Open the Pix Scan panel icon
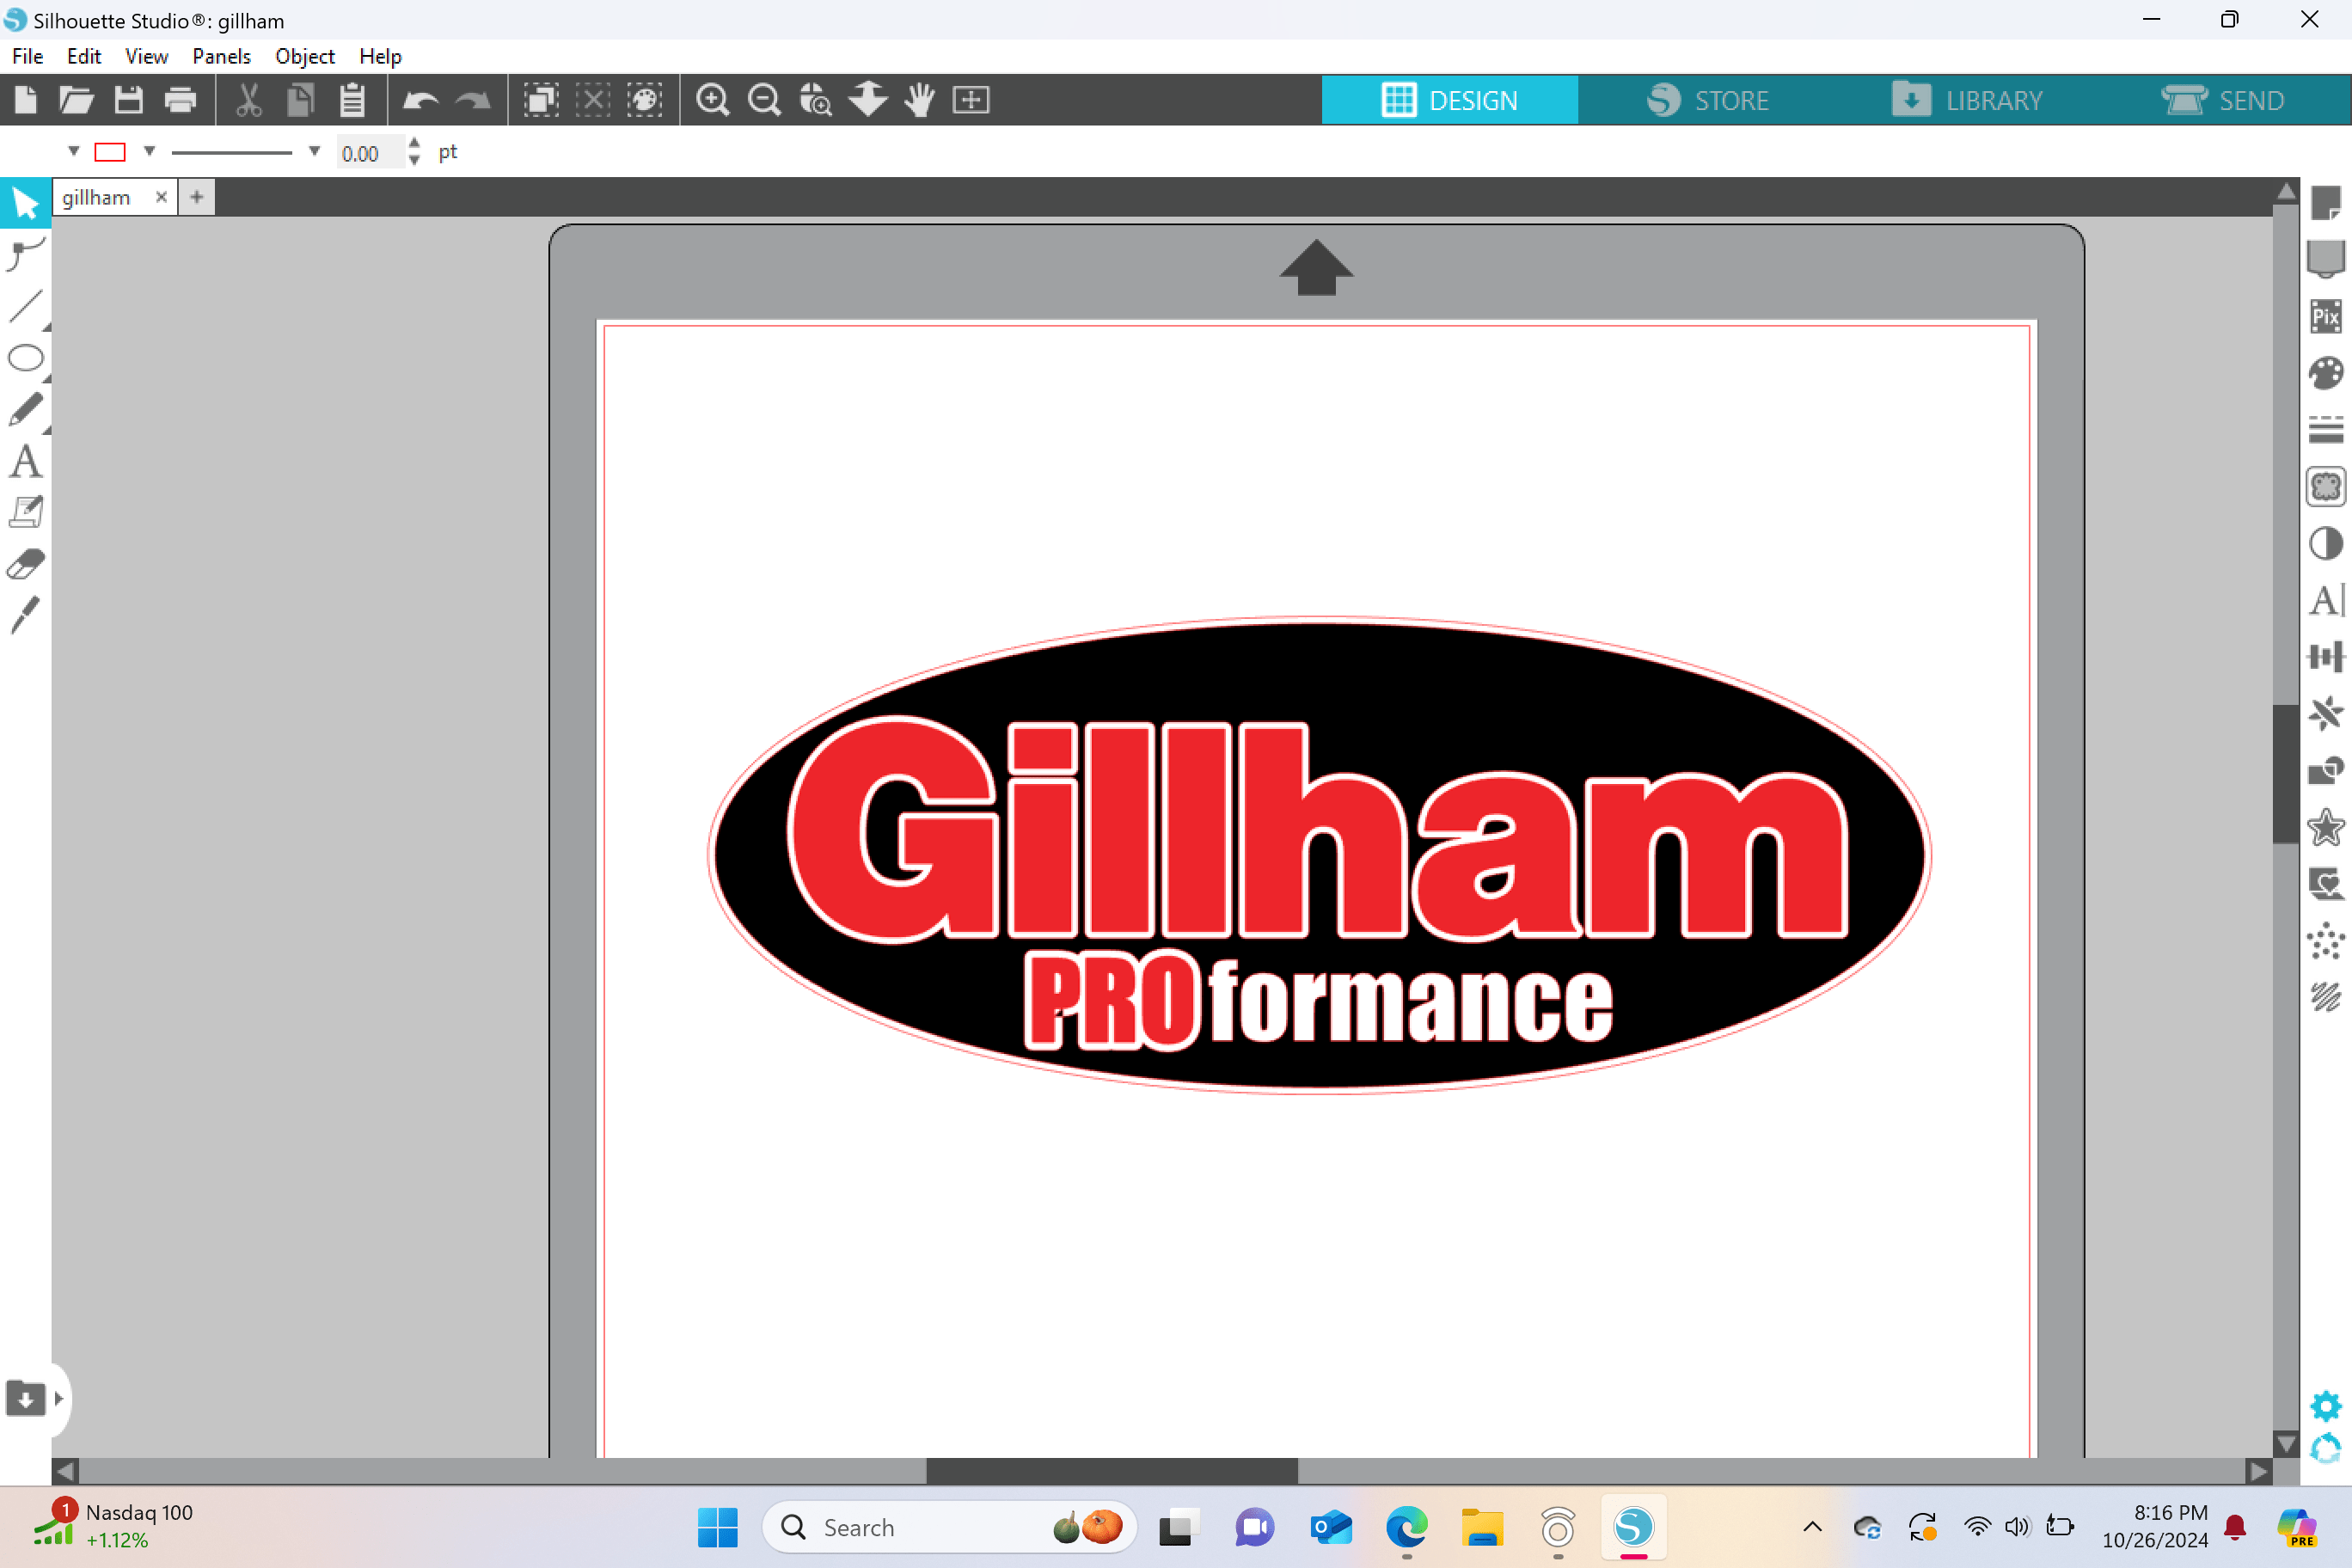 pyautogui.click(x=2325, y=317)
